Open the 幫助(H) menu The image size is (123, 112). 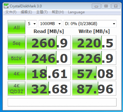click(x=58, y=12)
